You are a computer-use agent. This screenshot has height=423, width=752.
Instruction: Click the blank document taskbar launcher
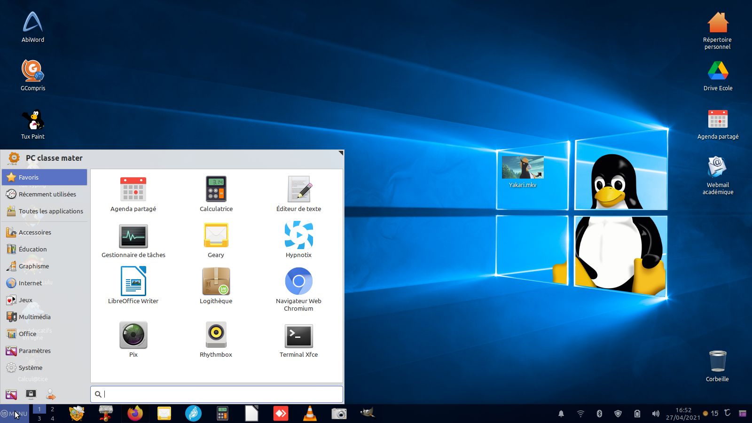click(251, 414)
